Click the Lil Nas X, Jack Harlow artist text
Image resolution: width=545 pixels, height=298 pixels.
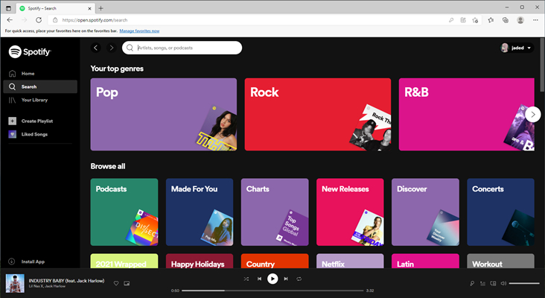point(47,286)
